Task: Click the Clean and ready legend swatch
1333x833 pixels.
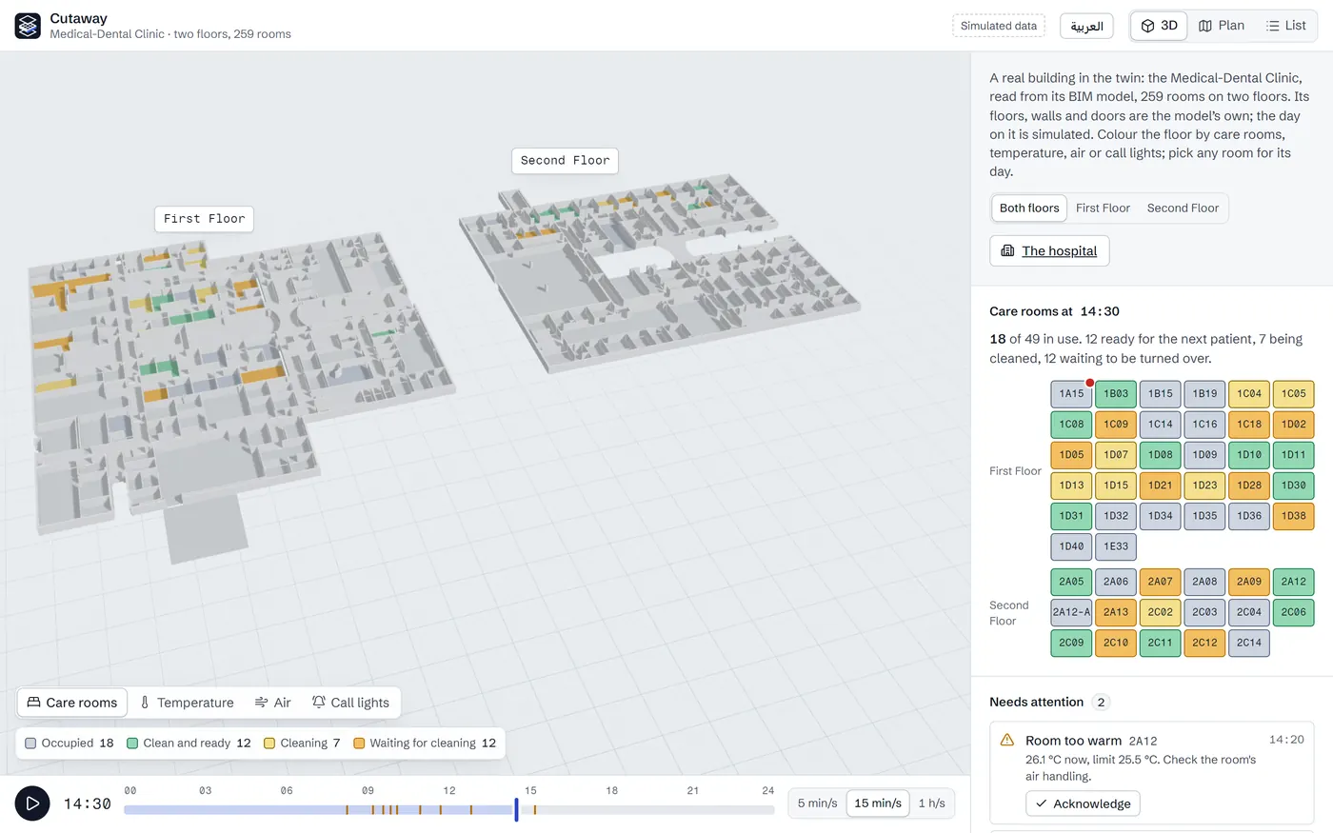Action: [132, 744]
